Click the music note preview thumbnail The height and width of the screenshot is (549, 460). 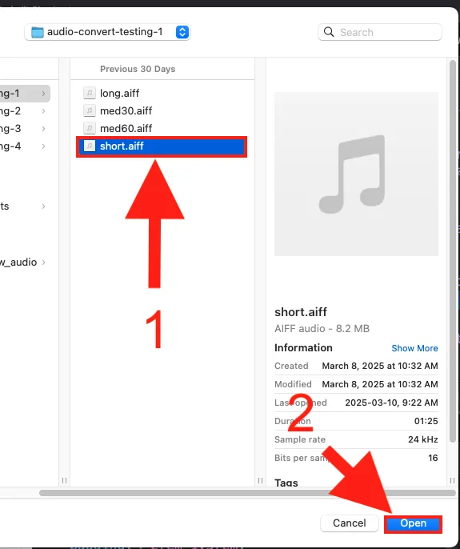[356, 174]
